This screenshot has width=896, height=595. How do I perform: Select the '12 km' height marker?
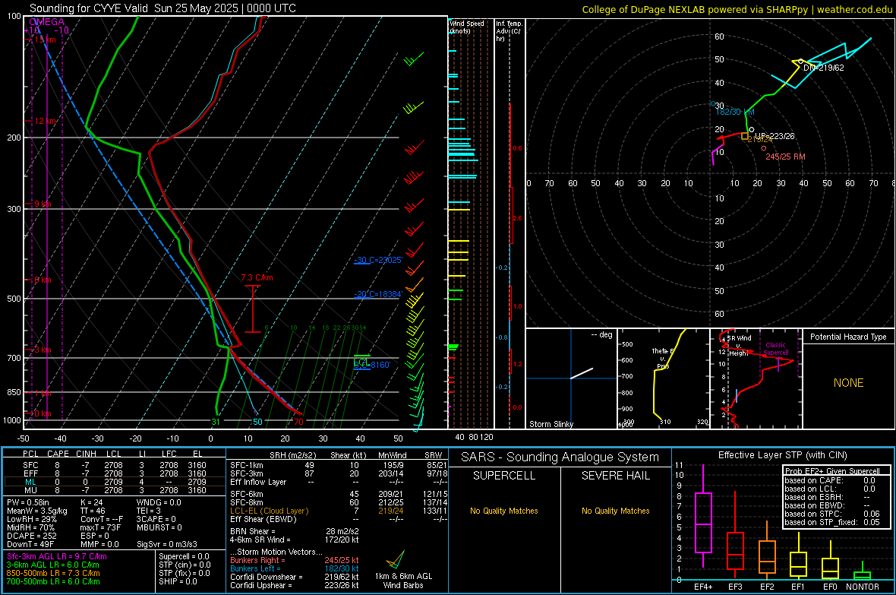(45, 121)
